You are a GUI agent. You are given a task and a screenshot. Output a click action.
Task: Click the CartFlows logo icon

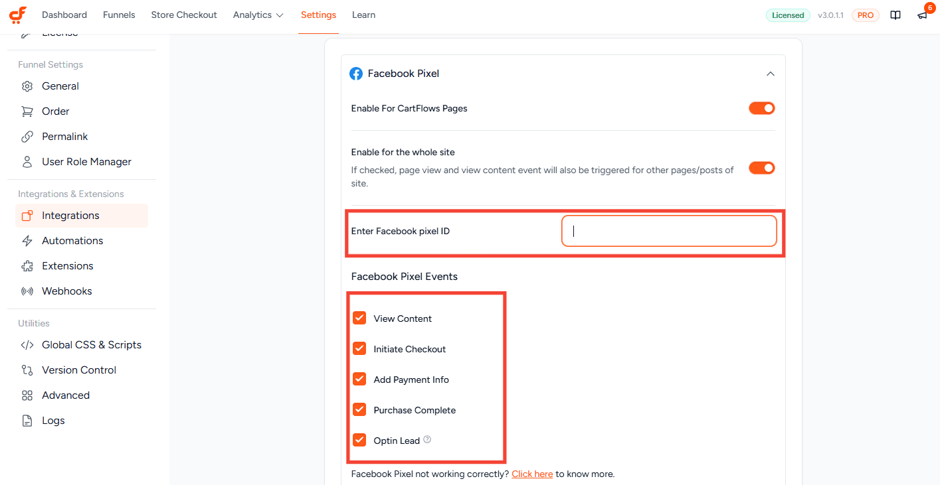18,15
